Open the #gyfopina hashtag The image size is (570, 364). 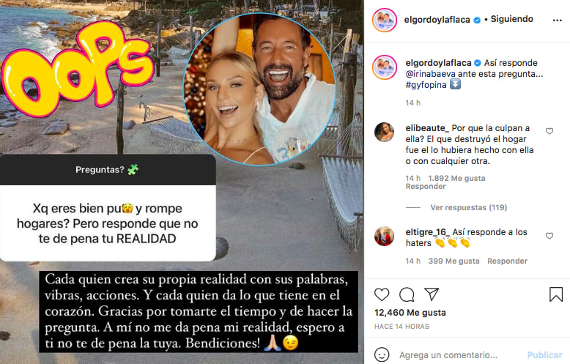426,85
